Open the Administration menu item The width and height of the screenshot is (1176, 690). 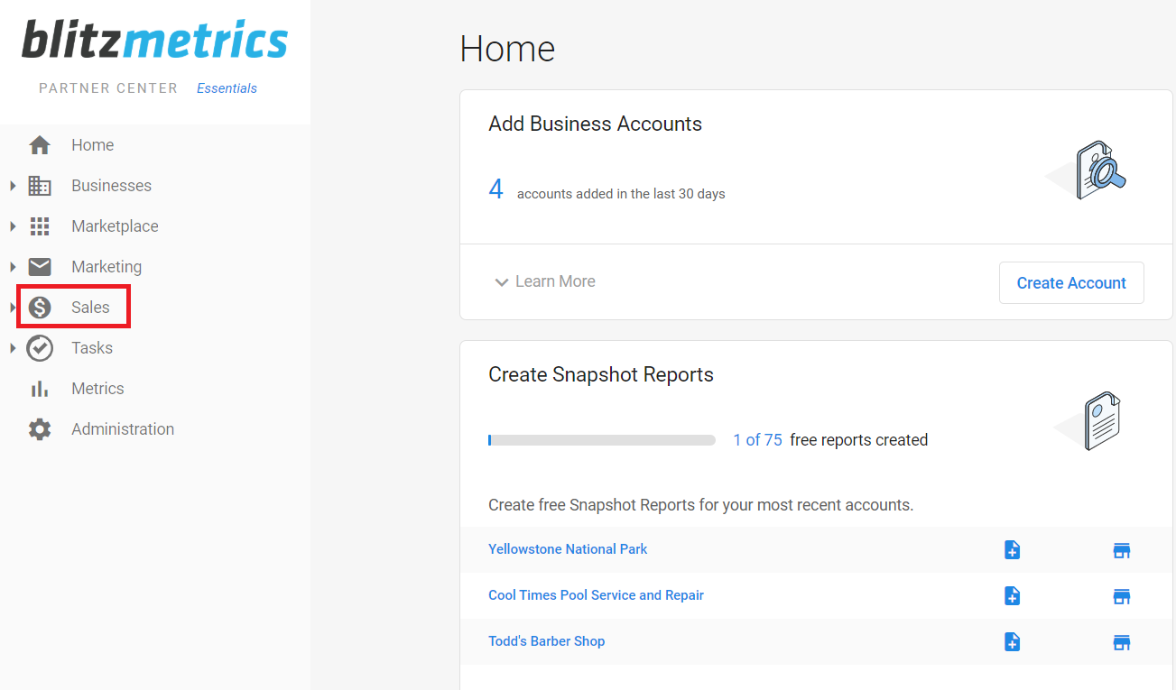pyautogui.click(x=123, y=429)
